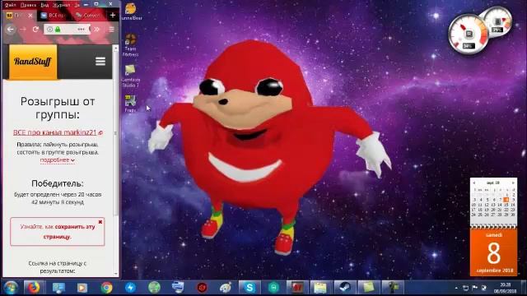Open the 'Вид' menu
This screenshot has height=296, width=527.
pos(44,5)
